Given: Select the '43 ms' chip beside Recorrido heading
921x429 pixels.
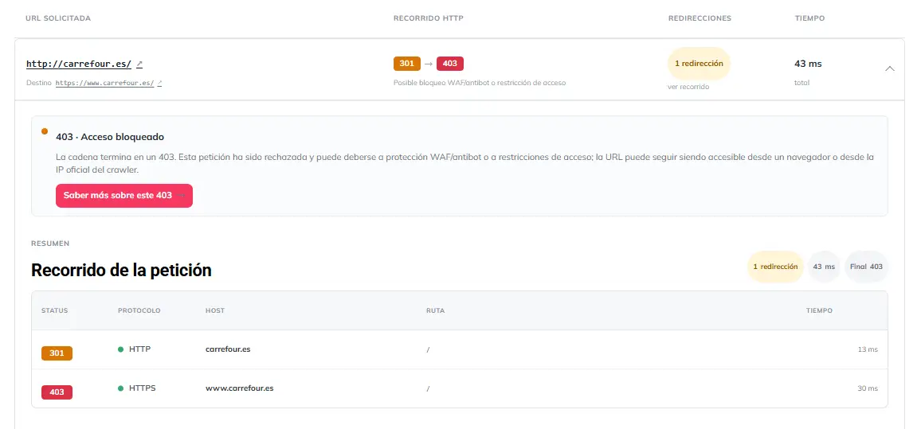Looking at the screenshot, I should pyautogui.click(x=824, y=267).
